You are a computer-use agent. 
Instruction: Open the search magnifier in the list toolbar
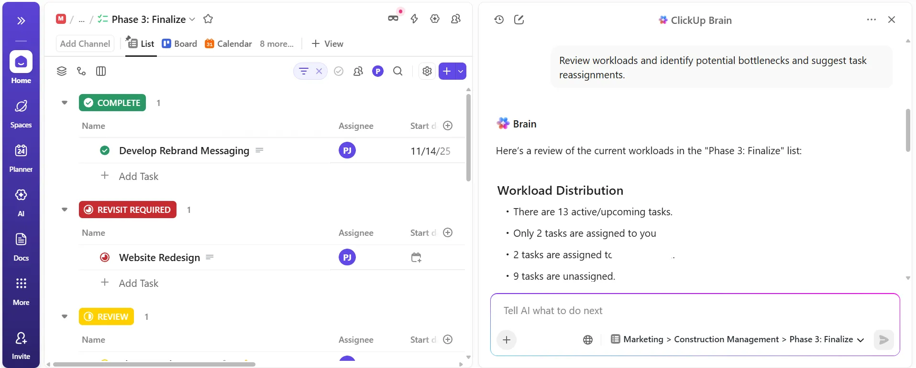point(397,71)
